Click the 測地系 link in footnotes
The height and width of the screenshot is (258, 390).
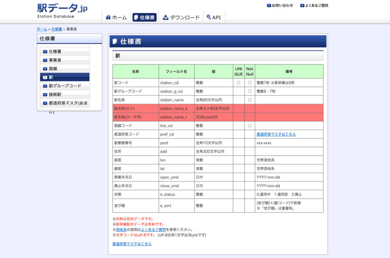coord(121,230)
